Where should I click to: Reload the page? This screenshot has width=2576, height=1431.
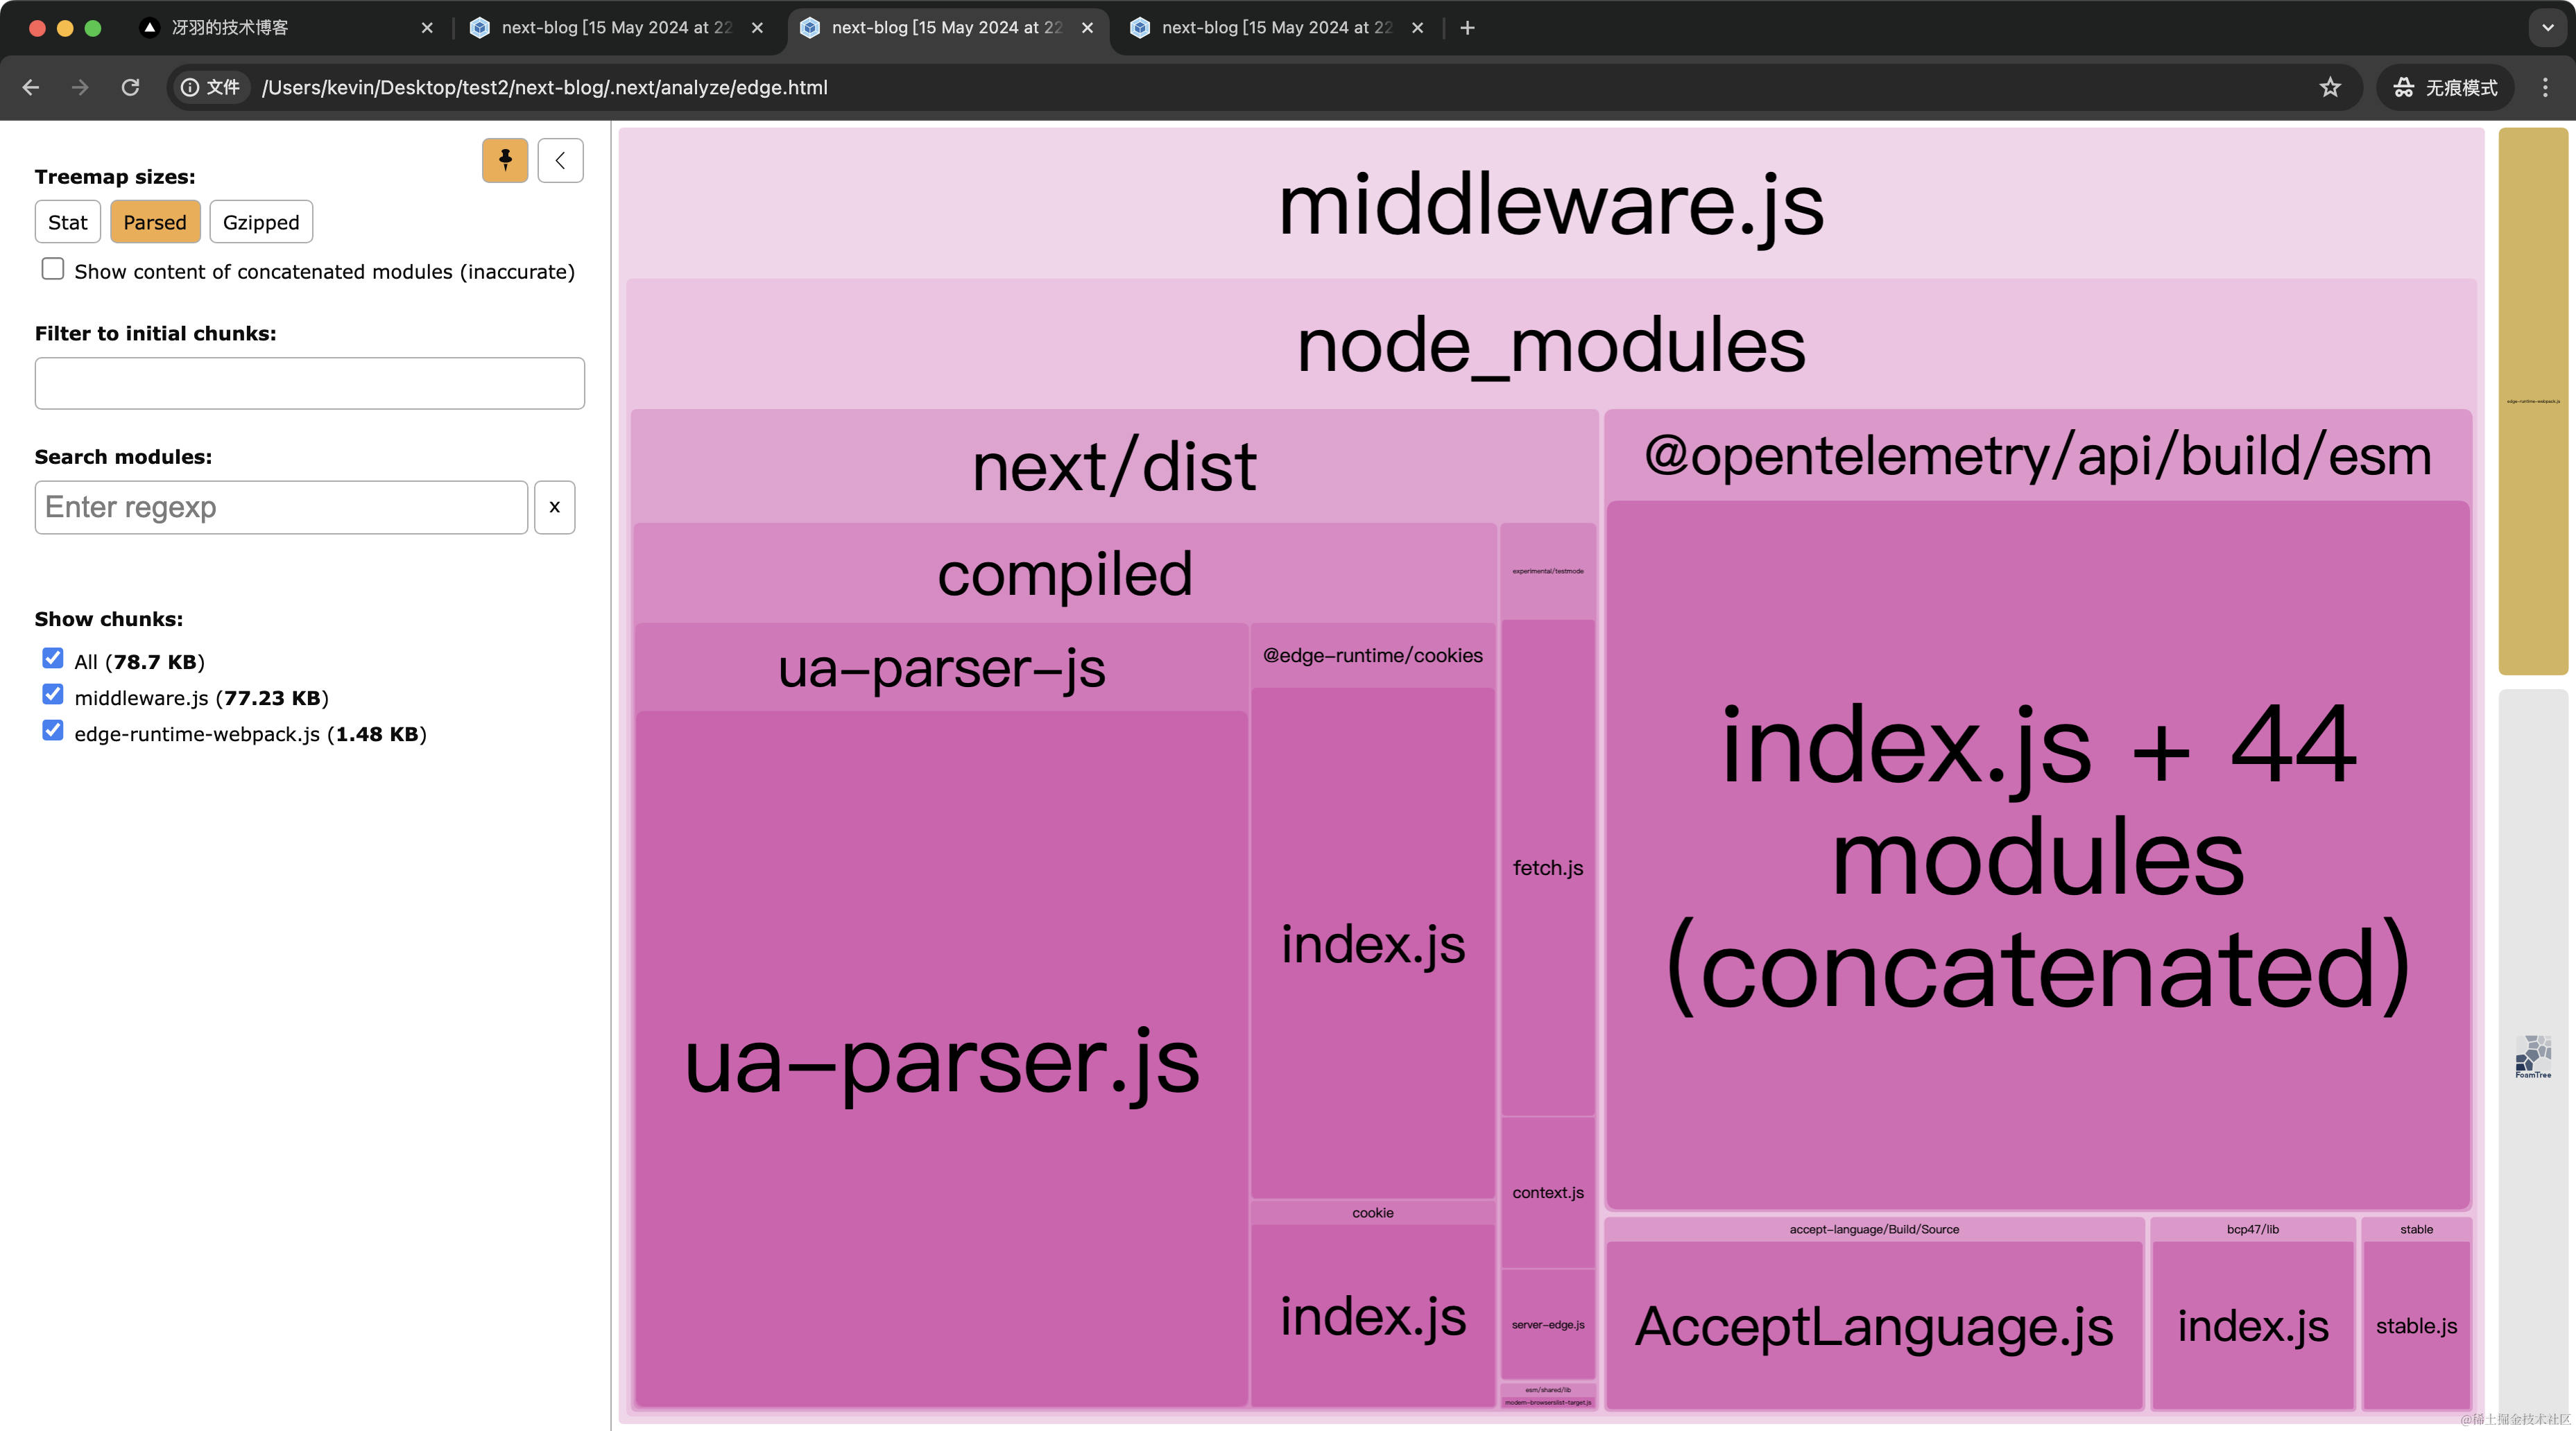point(130,87)
